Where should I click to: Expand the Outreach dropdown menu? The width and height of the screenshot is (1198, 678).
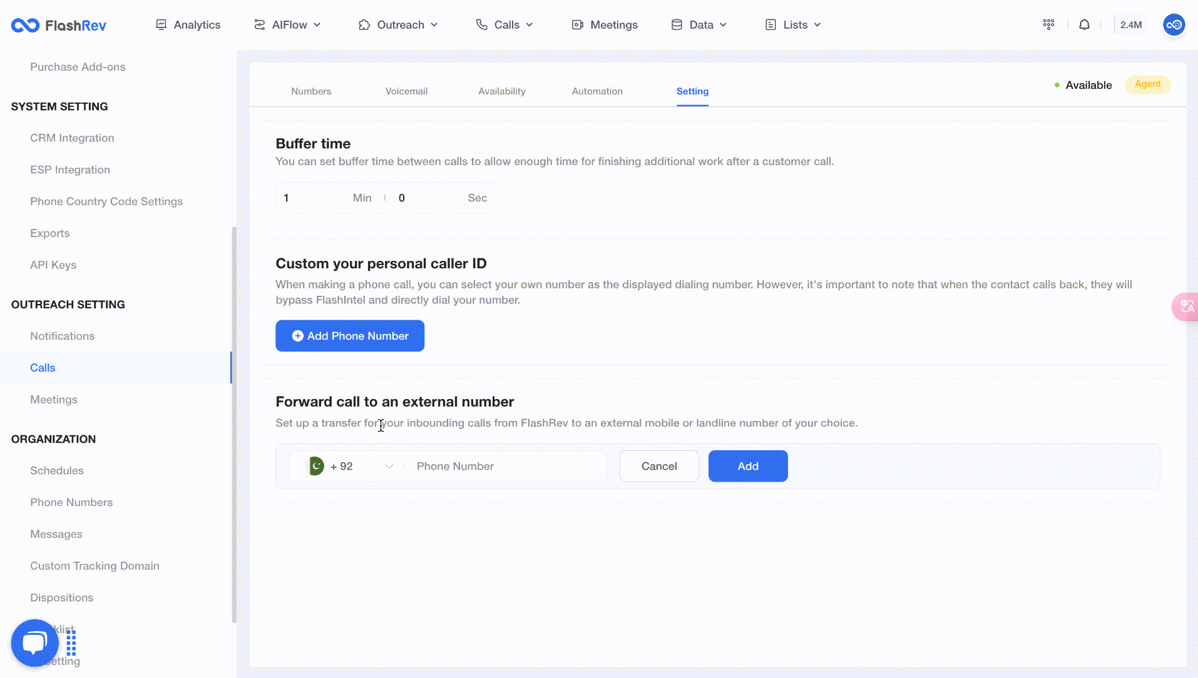398,25
